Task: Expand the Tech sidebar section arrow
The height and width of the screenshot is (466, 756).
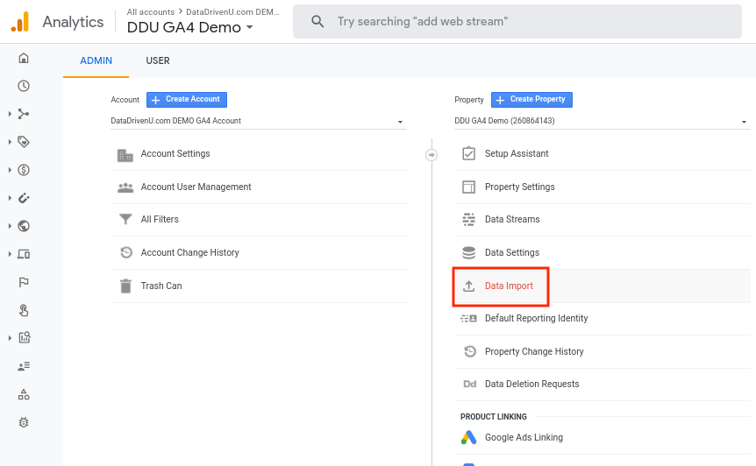Action: click(10, 254)
